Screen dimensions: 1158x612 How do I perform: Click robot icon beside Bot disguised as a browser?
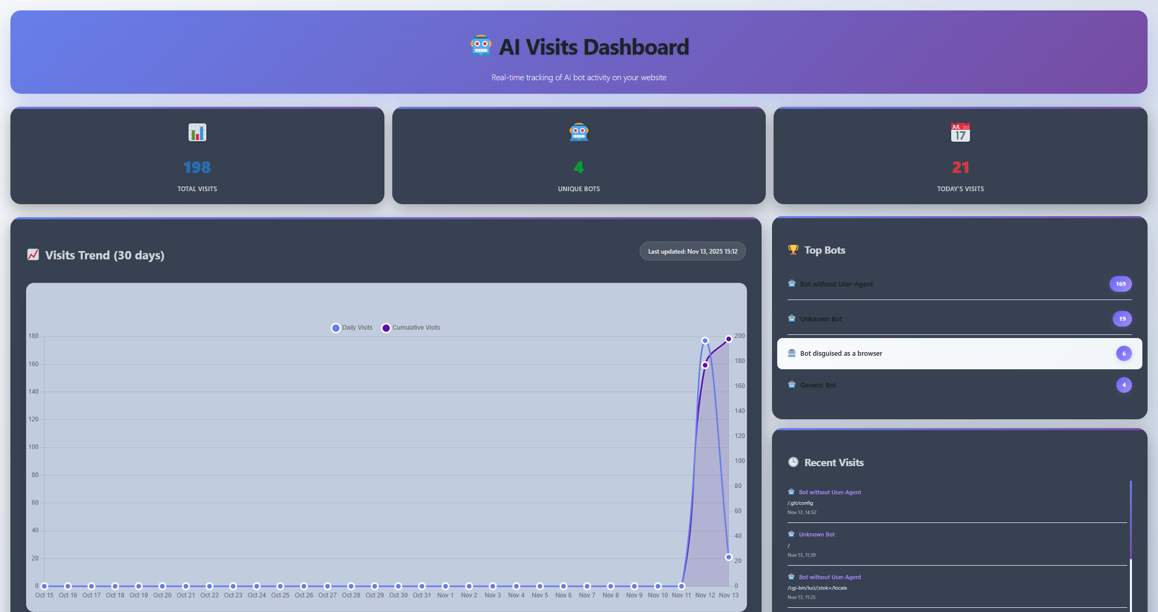792,353
